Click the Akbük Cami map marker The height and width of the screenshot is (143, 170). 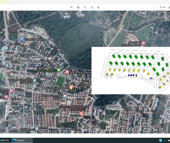pyautogui.click(x=37, y=129)
